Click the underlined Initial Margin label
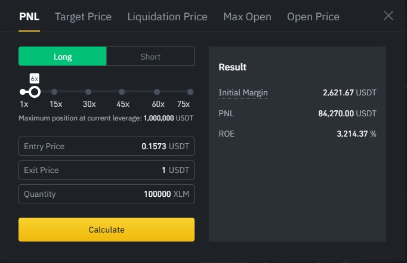Screen dimensions: 407x263 coord(243,92)
